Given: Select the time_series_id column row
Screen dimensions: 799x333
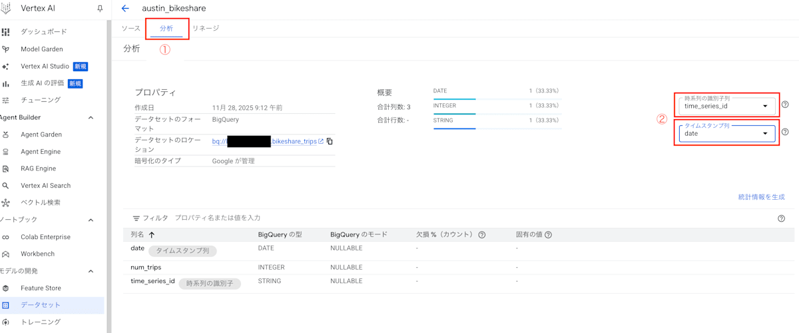Looking at the screenshot, I should coord(459,282).
